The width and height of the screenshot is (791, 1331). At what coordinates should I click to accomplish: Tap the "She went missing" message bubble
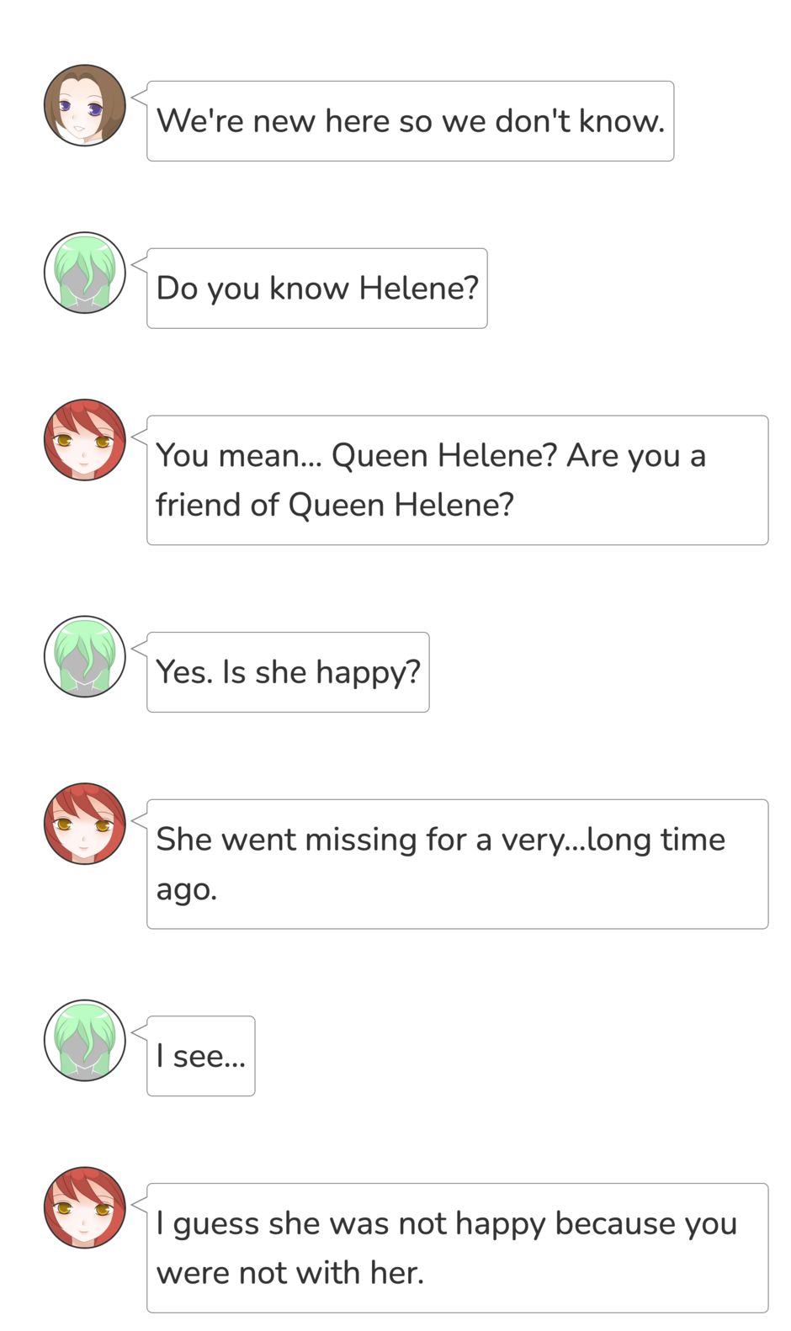tap(457, 864)
